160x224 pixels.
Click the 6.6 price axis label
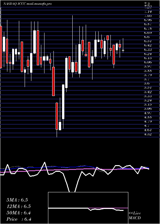click(147, 37)
